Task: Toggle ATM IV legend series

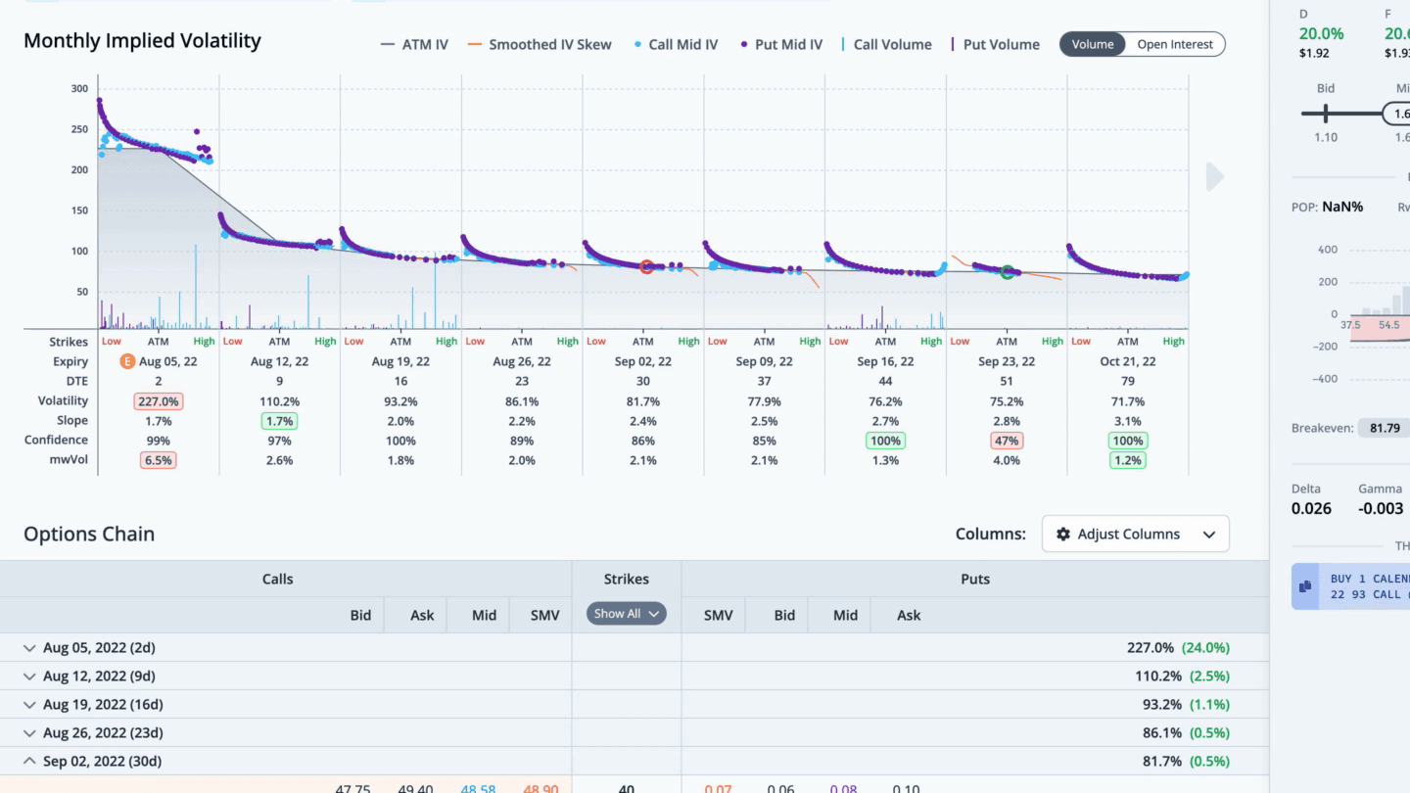Action: pos(414,44)
